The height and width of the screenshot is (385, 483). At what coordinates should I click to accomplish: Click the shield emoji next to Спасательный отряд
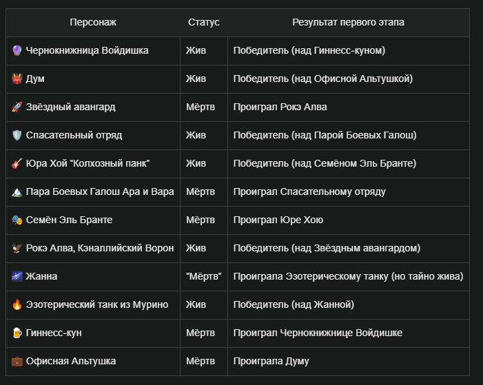17,135
